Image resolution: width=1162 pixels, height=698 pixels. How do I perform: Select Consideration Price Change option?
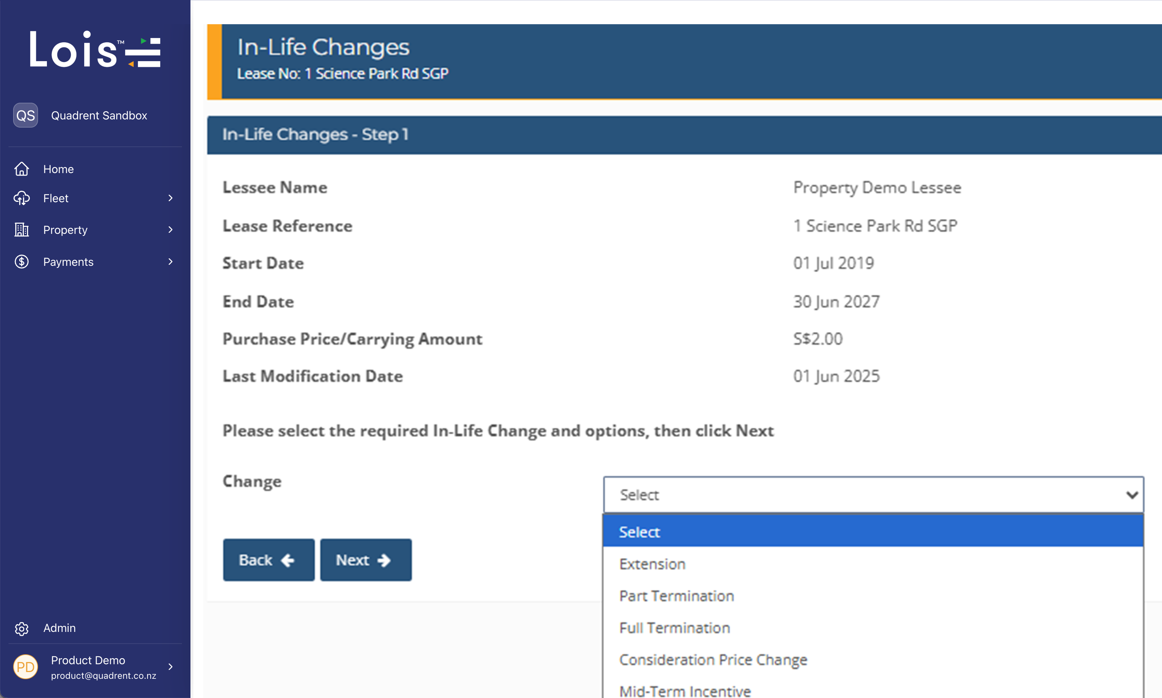coord(713,659)
